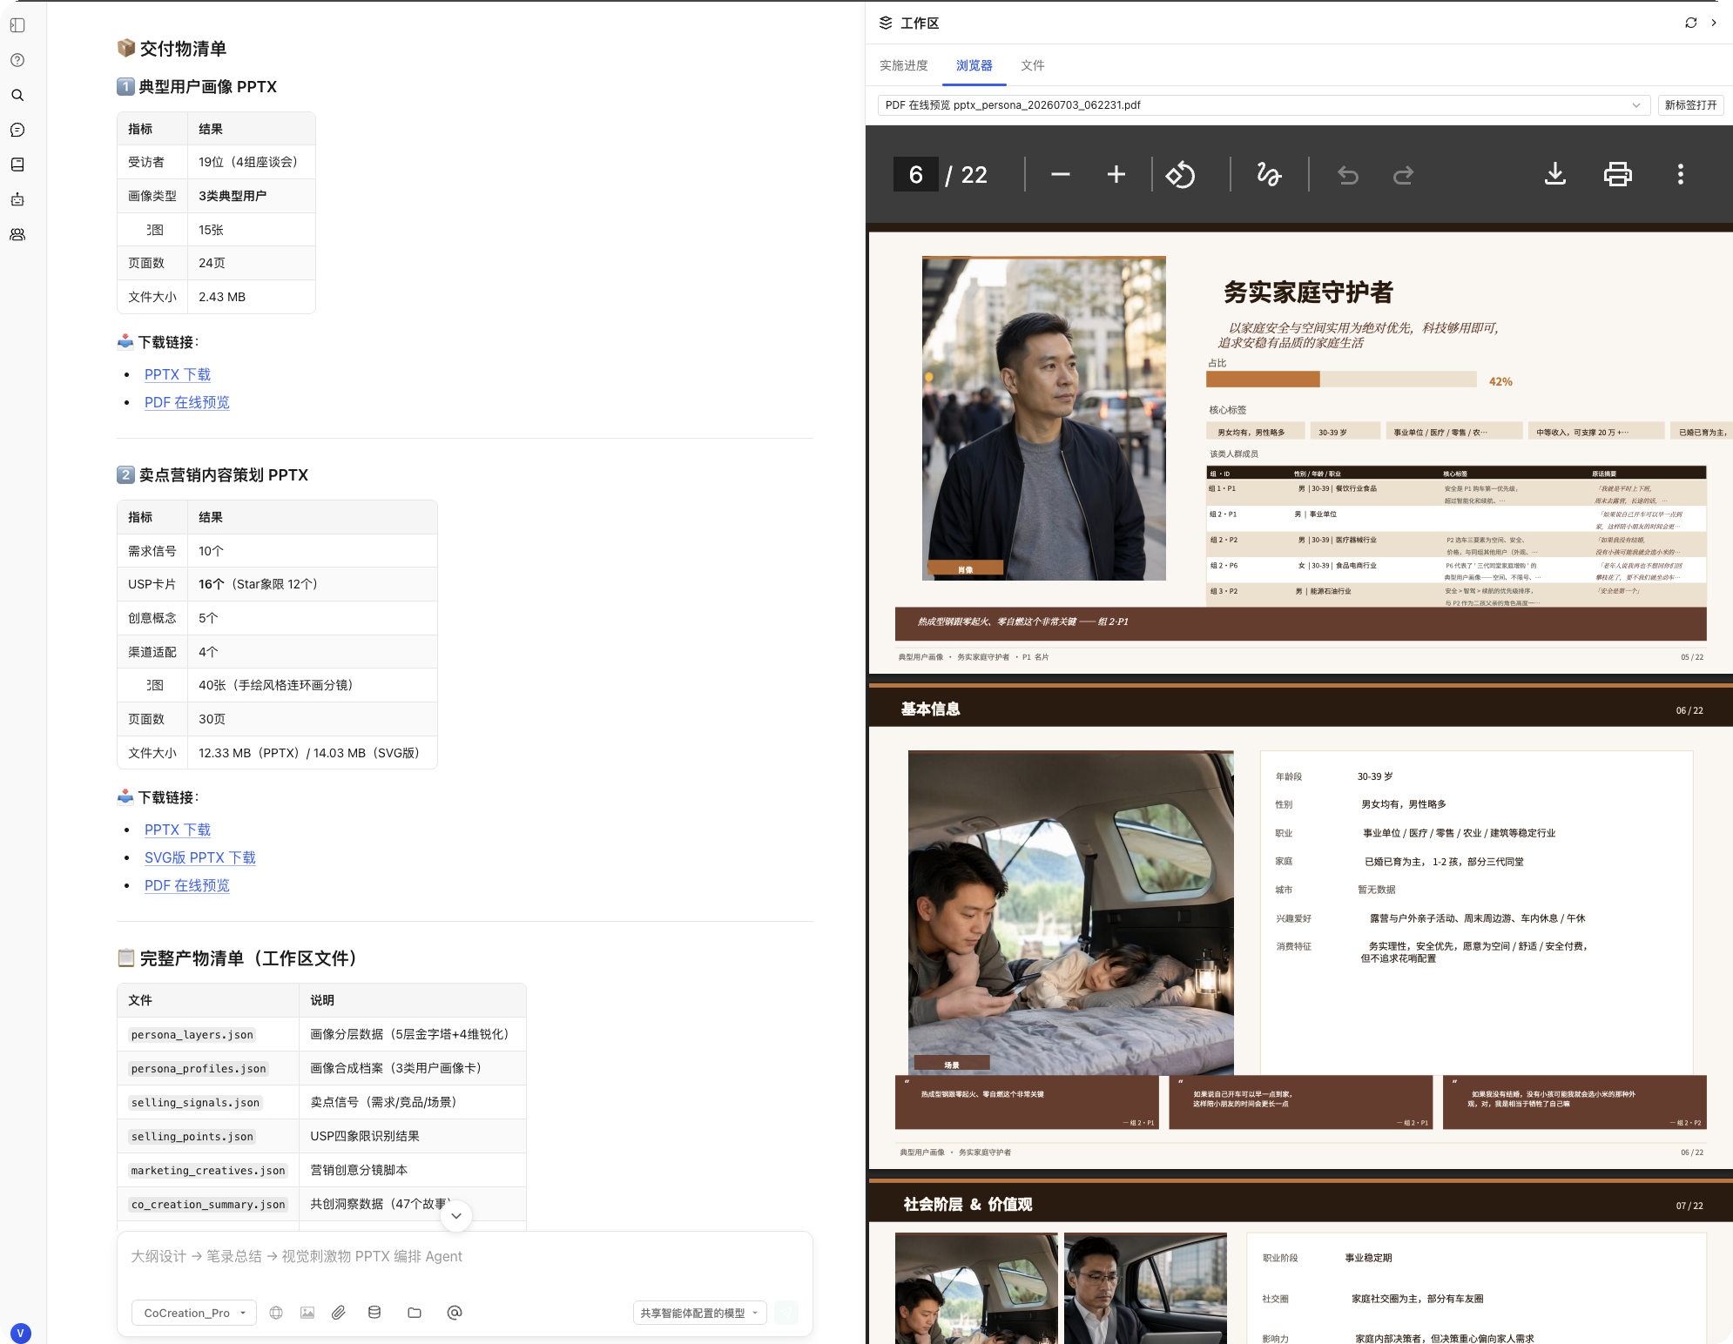This screenshot has height=1344, width=1733.
Task: Open the help question-mark icon
Action: pyautogui.click(x=17, y=60)
